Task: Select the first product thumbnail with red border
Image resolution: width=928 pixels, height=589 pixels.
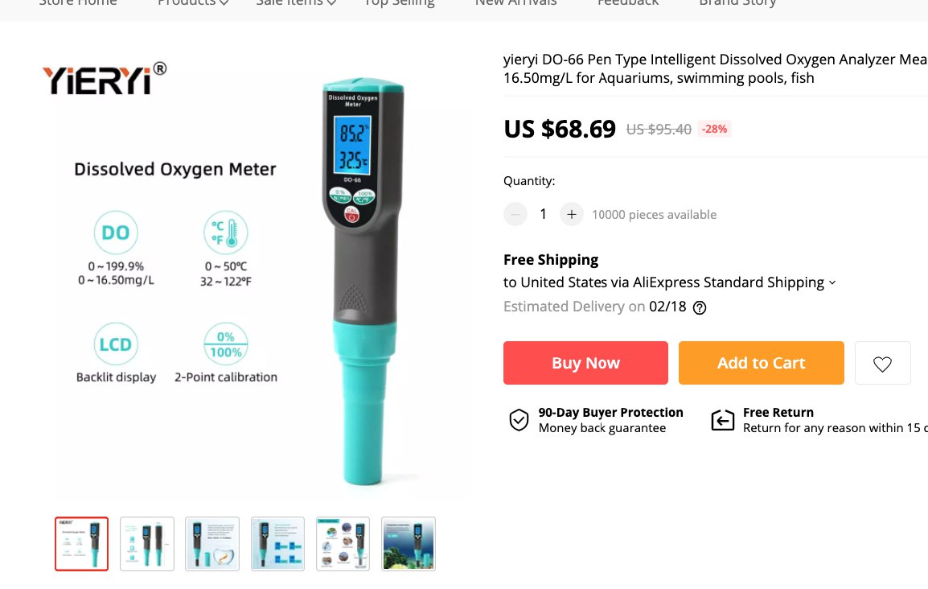Action: coord(82,543)
